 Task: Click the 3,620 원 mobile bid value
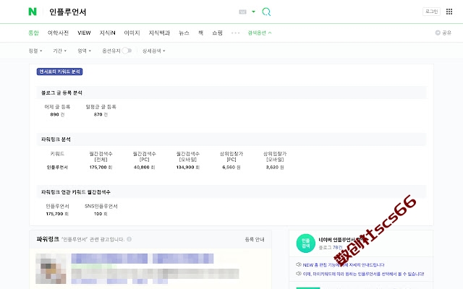275,167
